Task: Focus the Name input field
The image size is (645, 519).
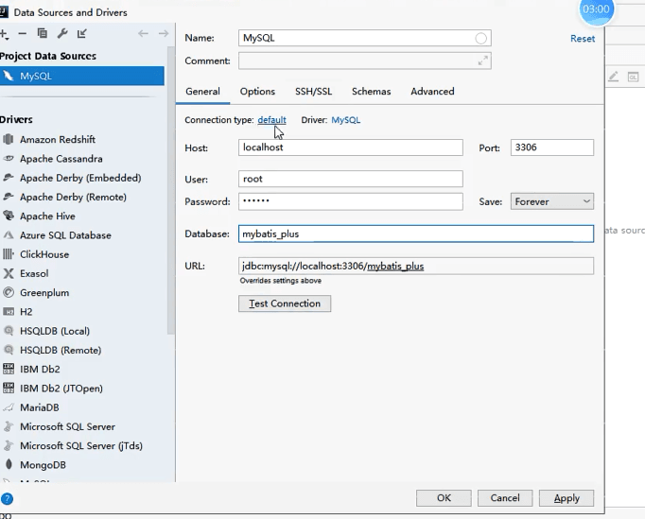Action: coord(364,38)
